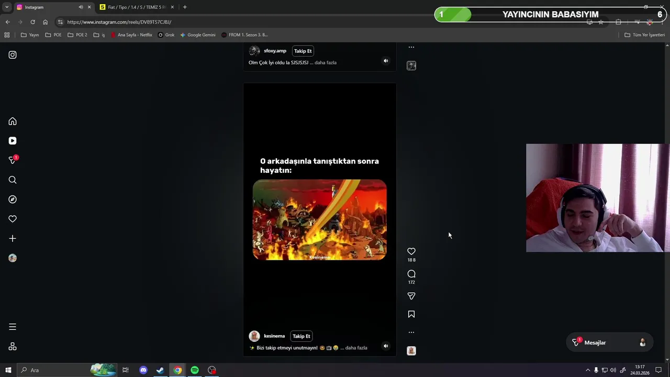Open Ana Sayfa - Netflix bookmark

click(x=131, y=35)
